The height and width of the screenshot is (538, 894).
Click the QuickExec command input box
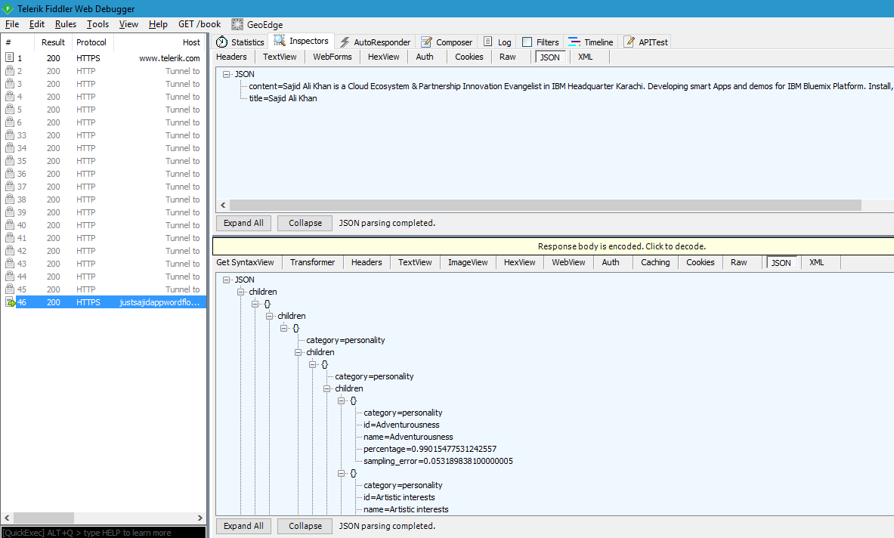[104, 532]
